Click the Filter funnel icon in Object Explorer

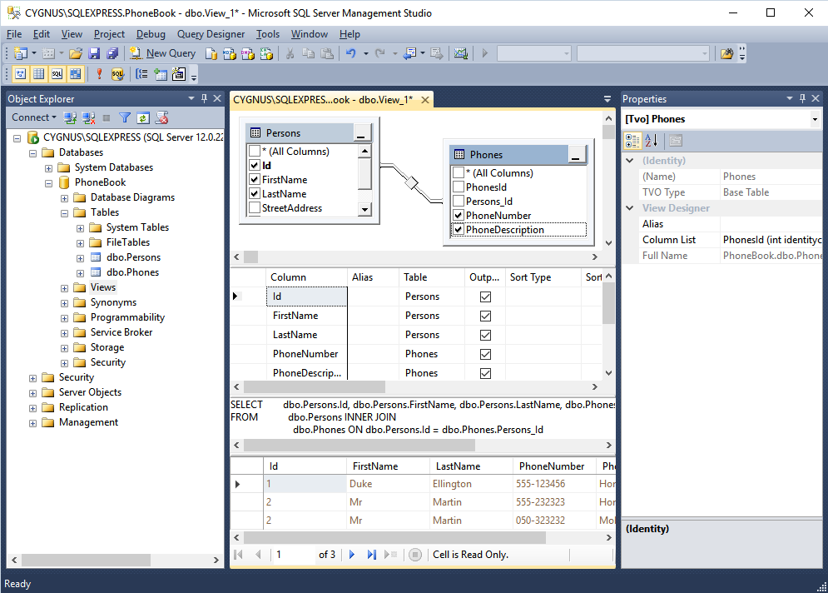pos(125,118)
